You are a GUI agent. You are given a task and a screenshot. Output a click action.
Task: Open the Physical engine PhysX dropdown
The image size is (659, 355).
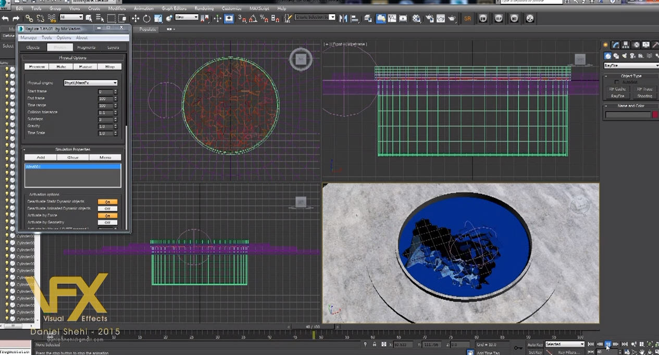click(x=90, y=83)
